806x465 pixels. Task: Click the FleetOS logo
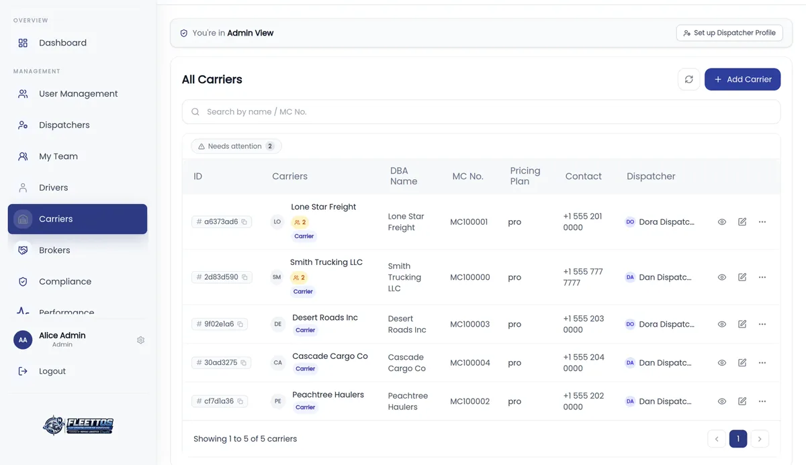[78, 425]
